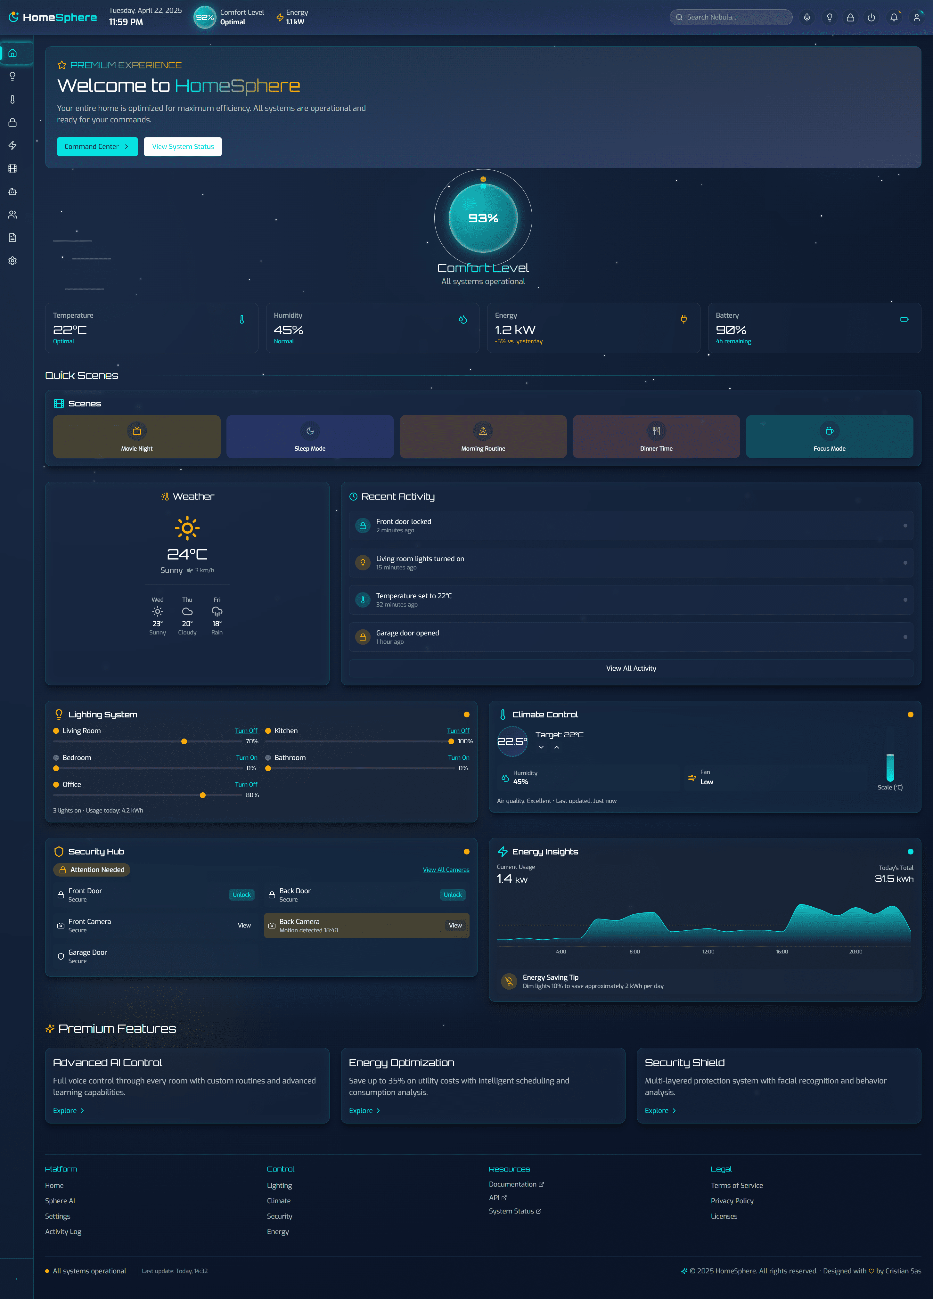Activate the Dinner Time scene
Image resolution: width=933 pixels, height=1299 pixels.
pyautogui.click(x=656, y=437)
